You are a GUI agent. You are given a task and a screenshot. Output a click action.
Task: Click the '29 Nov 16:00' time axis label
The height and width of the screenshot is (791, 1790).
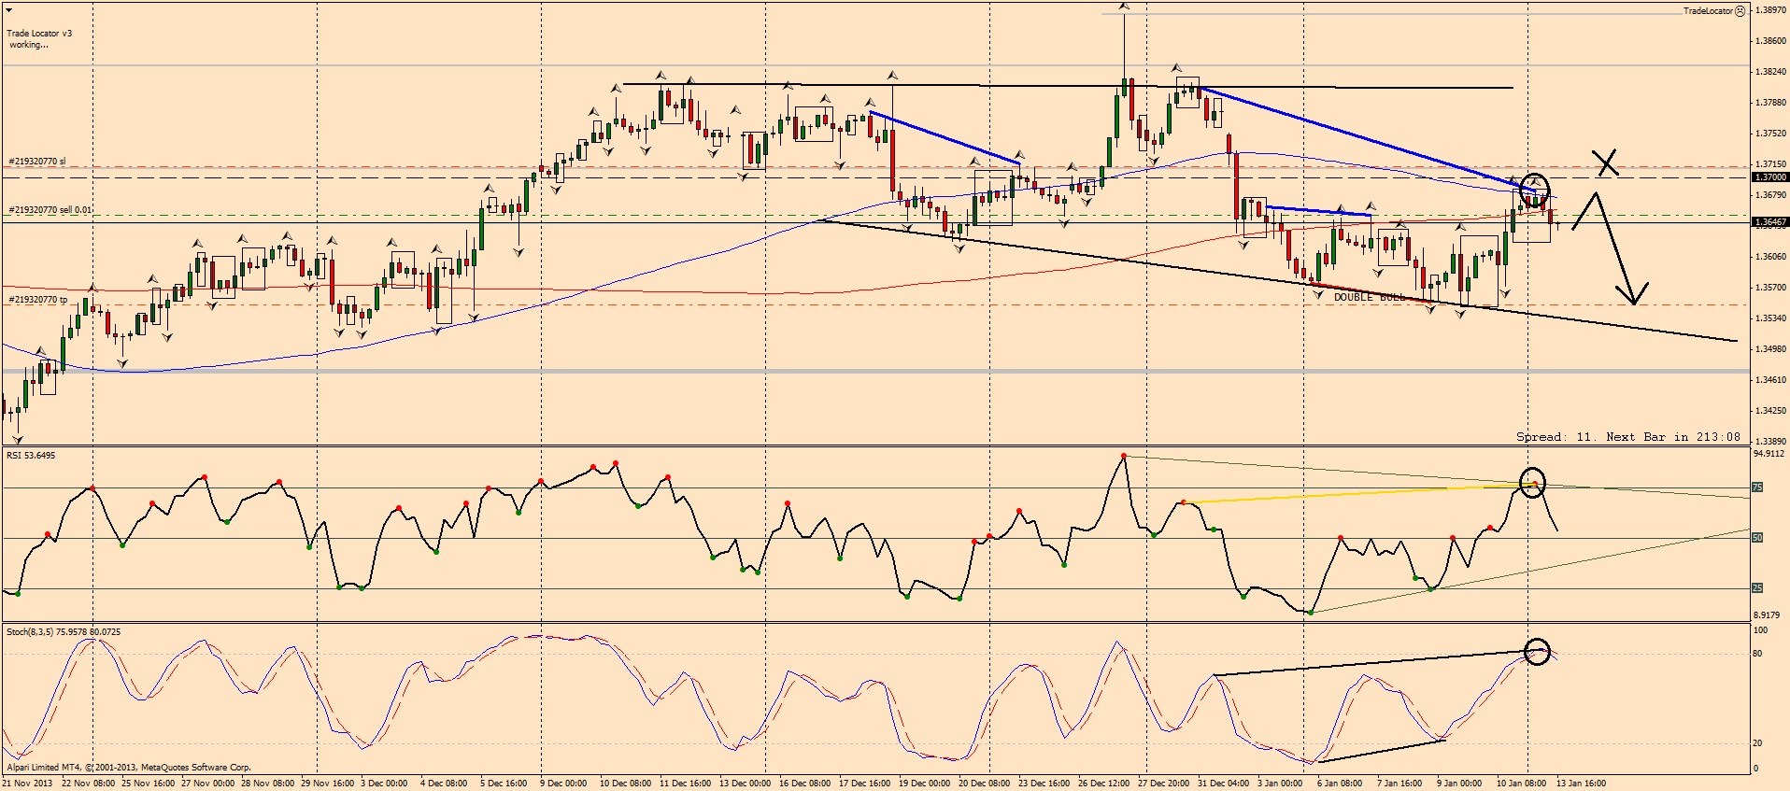point(328,784)
